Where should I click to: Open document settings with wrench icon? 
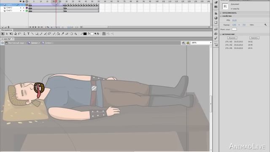coord(265,25)
